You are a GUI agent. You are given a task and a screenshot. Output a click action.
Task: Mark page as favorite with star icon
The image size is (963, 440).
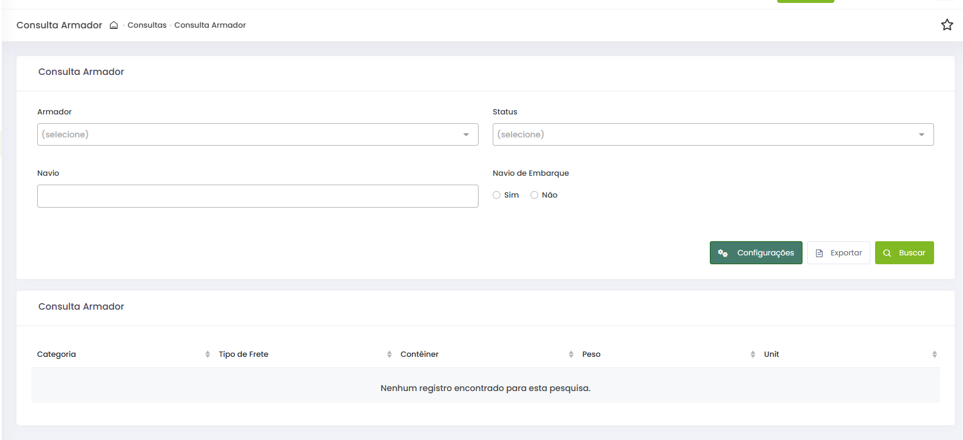point(947,25)
